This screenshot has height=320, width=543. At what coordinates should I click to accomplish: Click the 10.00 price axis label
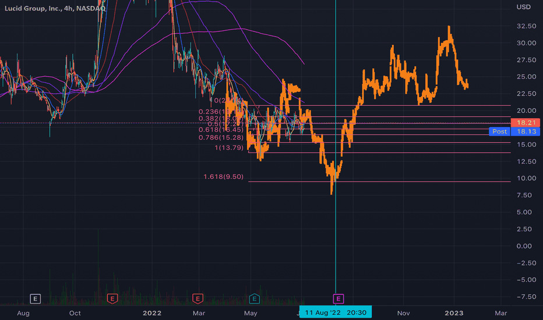(526, 178)
